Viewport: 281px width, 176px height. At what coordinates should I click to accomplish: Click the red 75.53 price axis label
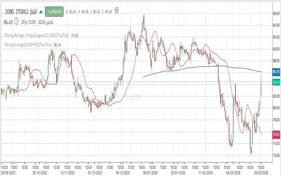click(276, 134)
